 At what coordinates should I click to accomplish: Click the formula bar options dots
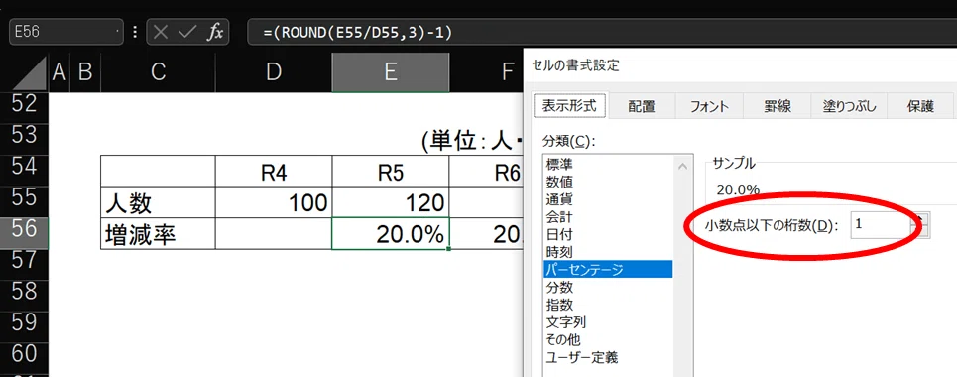coord(135,32)
